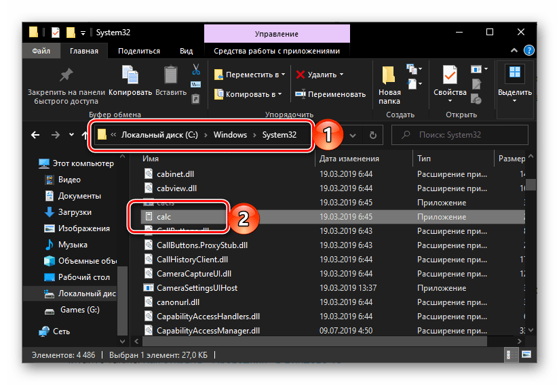The width and height of the screenshot is (559, 385).
Task: Refresh the current folder view
Action: [x=372, y=135]
